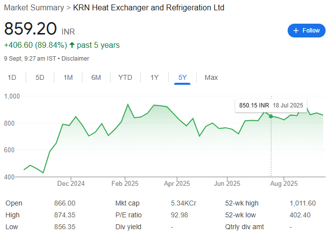Open the Disclaimer link

pyautogui.click(x=75, y=58)
